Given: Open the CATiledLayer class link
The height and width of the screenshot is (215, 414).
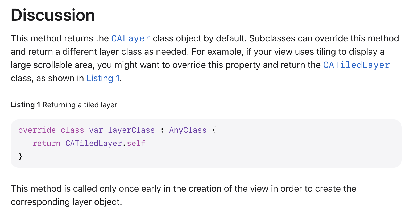Looking at the screenshot, I should point(357,65).
